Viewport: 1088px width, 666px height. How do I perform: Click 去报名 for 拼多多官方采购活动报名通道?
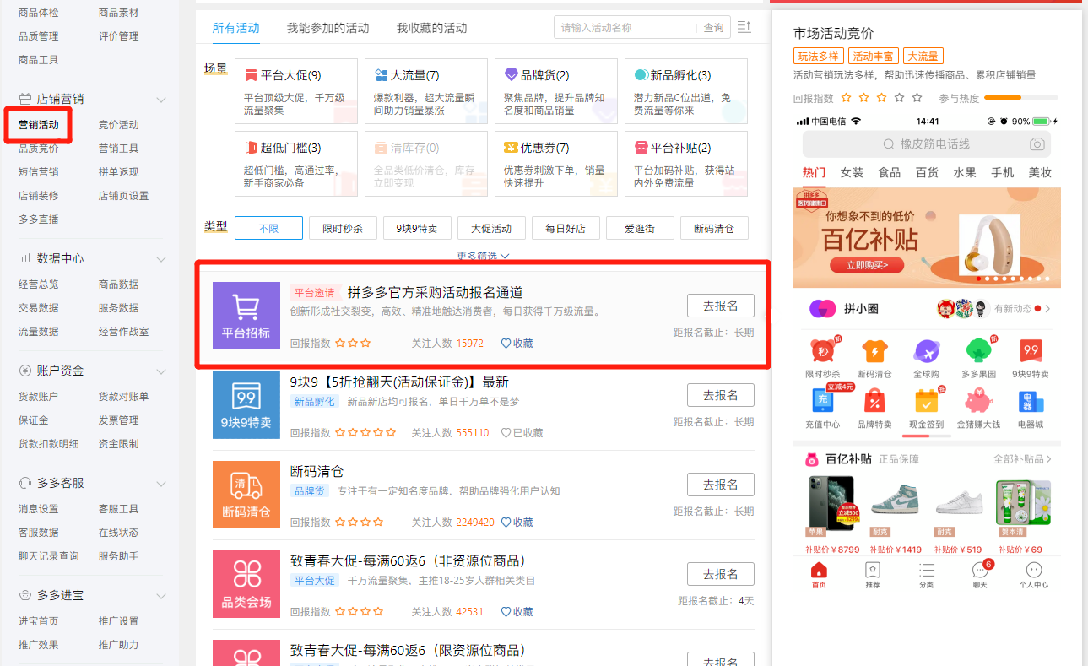click(x=721, y=306)
